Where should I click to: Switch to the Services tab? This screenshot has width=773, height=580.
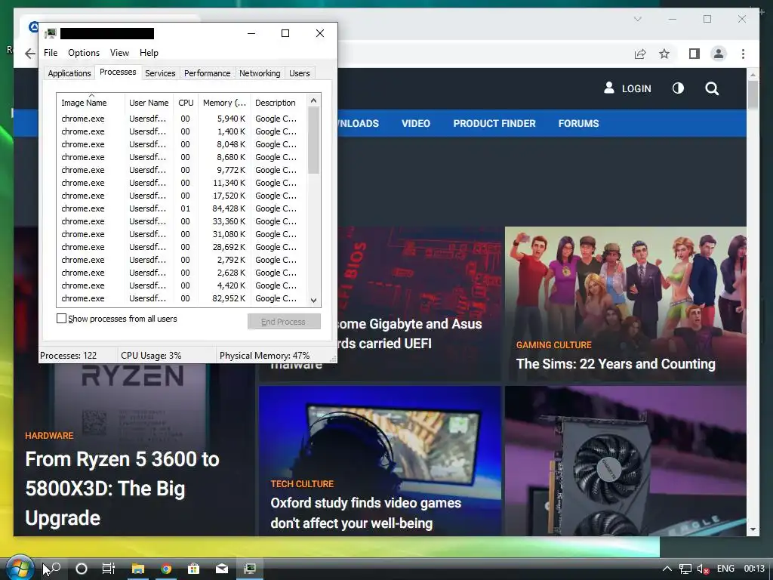(x=160, y=73)
